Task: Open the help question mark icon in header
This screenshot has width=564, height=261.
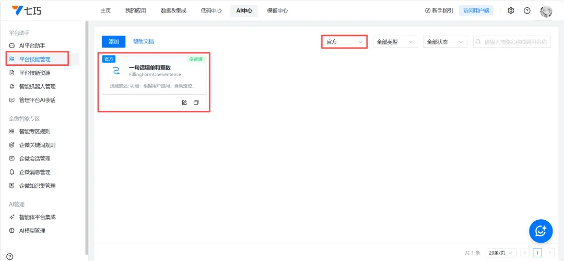Action: click(527, 11)
